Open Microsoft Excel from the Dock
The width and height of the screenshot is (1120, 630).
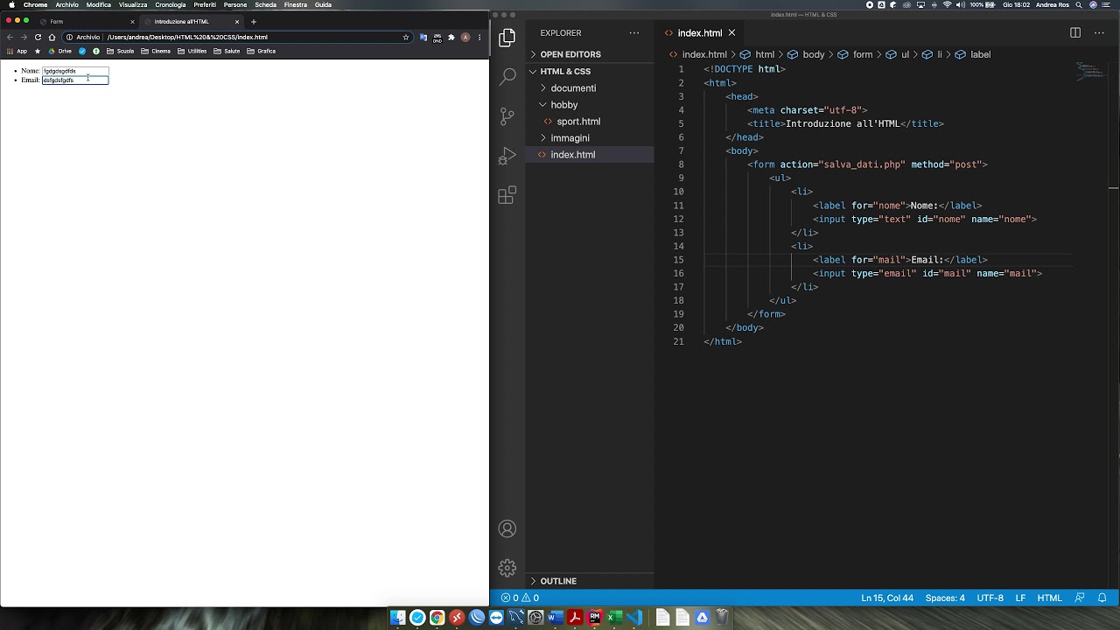[x=614, y=618]
